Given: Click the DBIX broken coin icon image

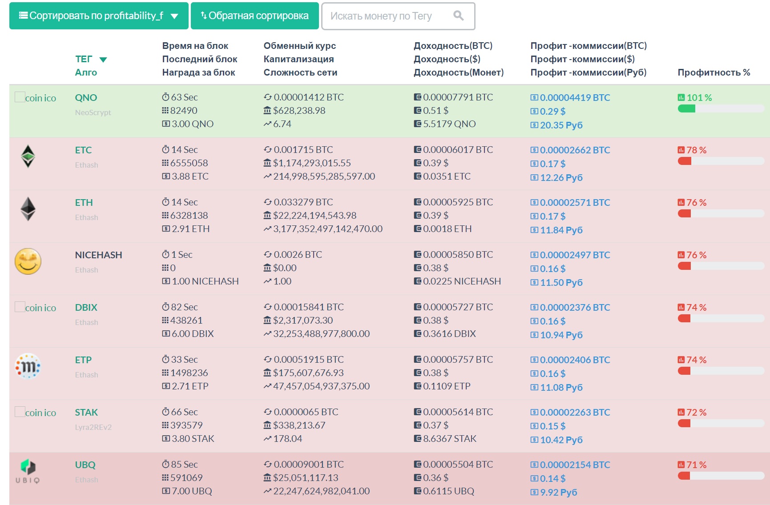Looking at the screenshot, I should tap(36, 308).
